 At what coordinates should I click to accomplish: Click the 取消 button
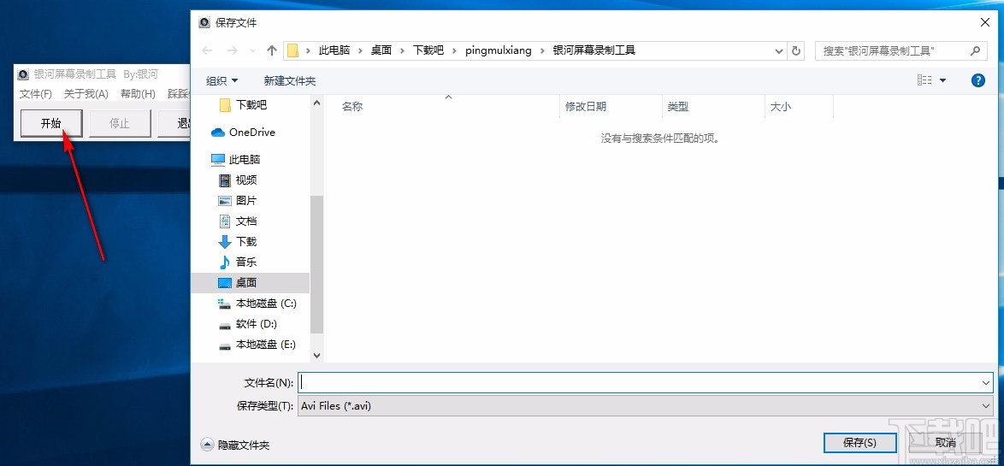coord(945,442)
